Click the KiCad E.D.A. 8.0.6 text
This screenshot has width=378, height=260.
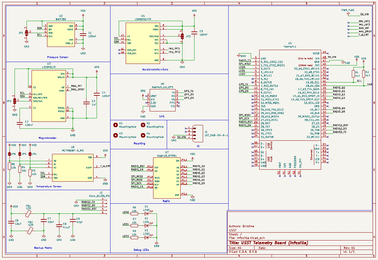(x=243, y=252)
